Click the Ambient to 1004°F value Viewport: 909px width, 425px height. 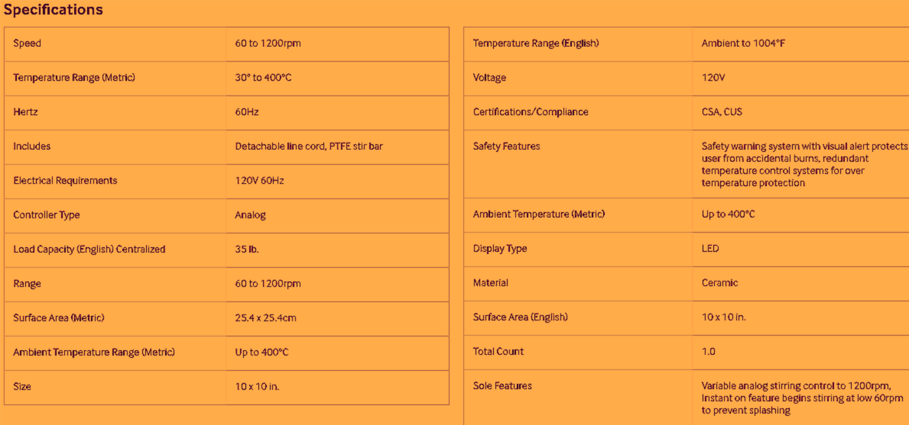(743, 43)
